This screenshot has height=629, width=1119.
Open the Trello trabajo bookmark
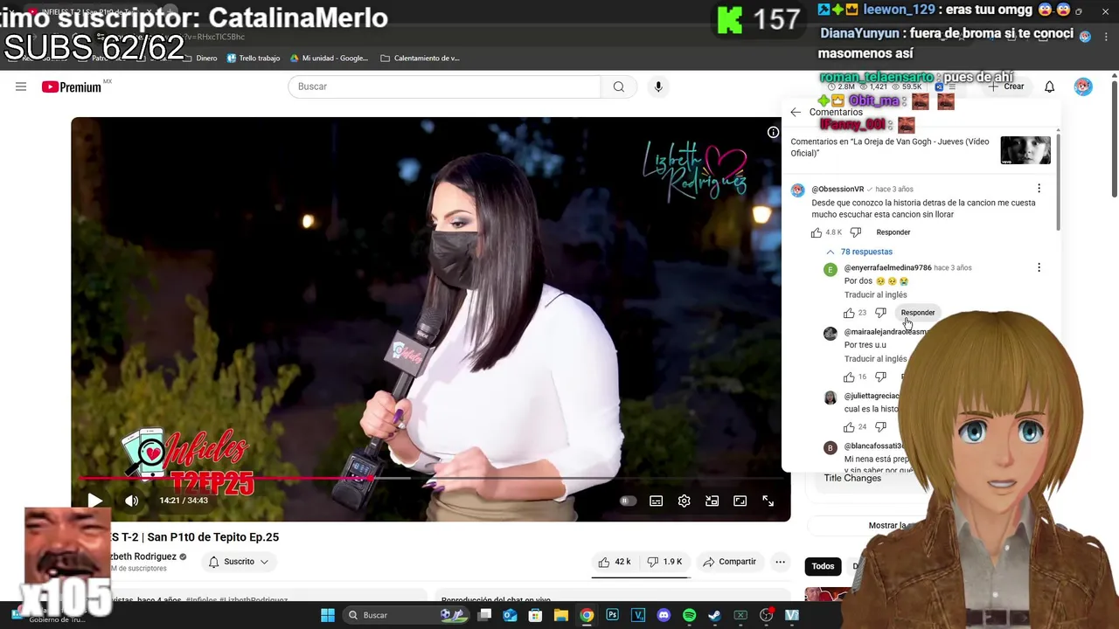pos(253,59)
